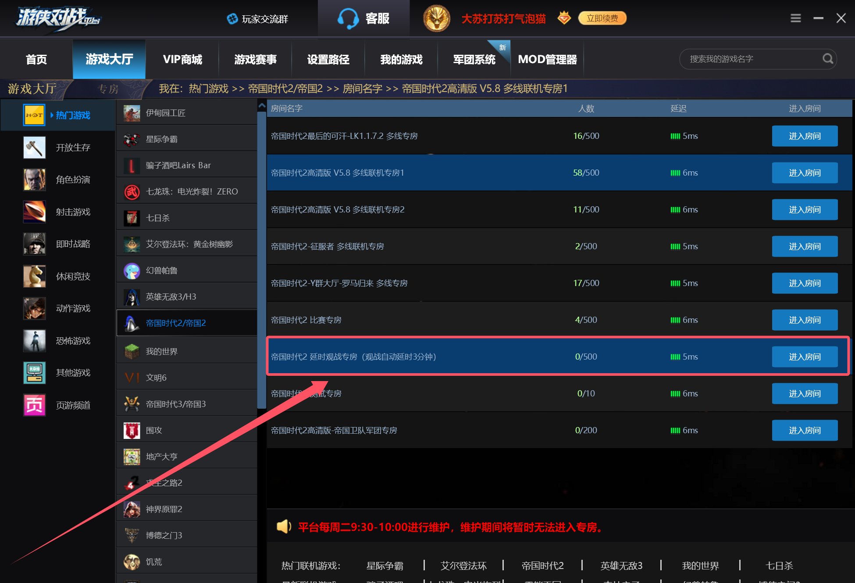Image resolution: width=855 pixels, height=583 pixels.
Task: Click the search magnifier icon
Action: pyautogui.click(x=827, y=59)
